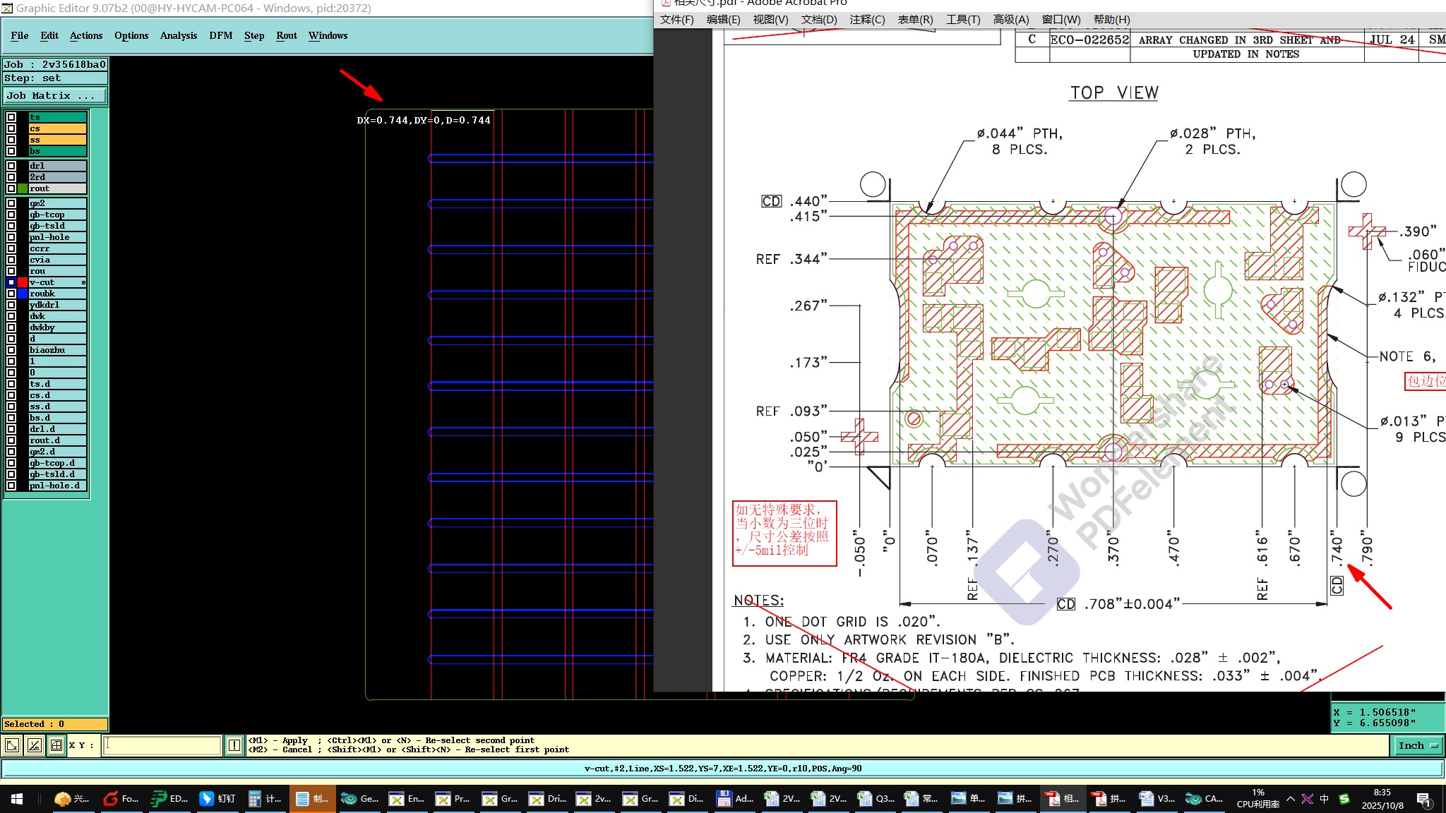Open the Analysis menu

(178, 35)
